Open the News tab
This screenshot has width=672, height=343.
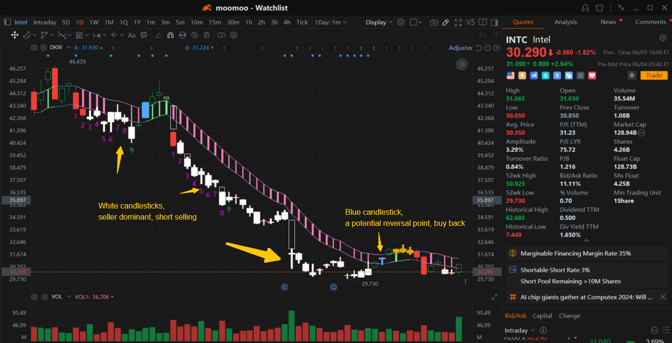[x=608, y=22]
